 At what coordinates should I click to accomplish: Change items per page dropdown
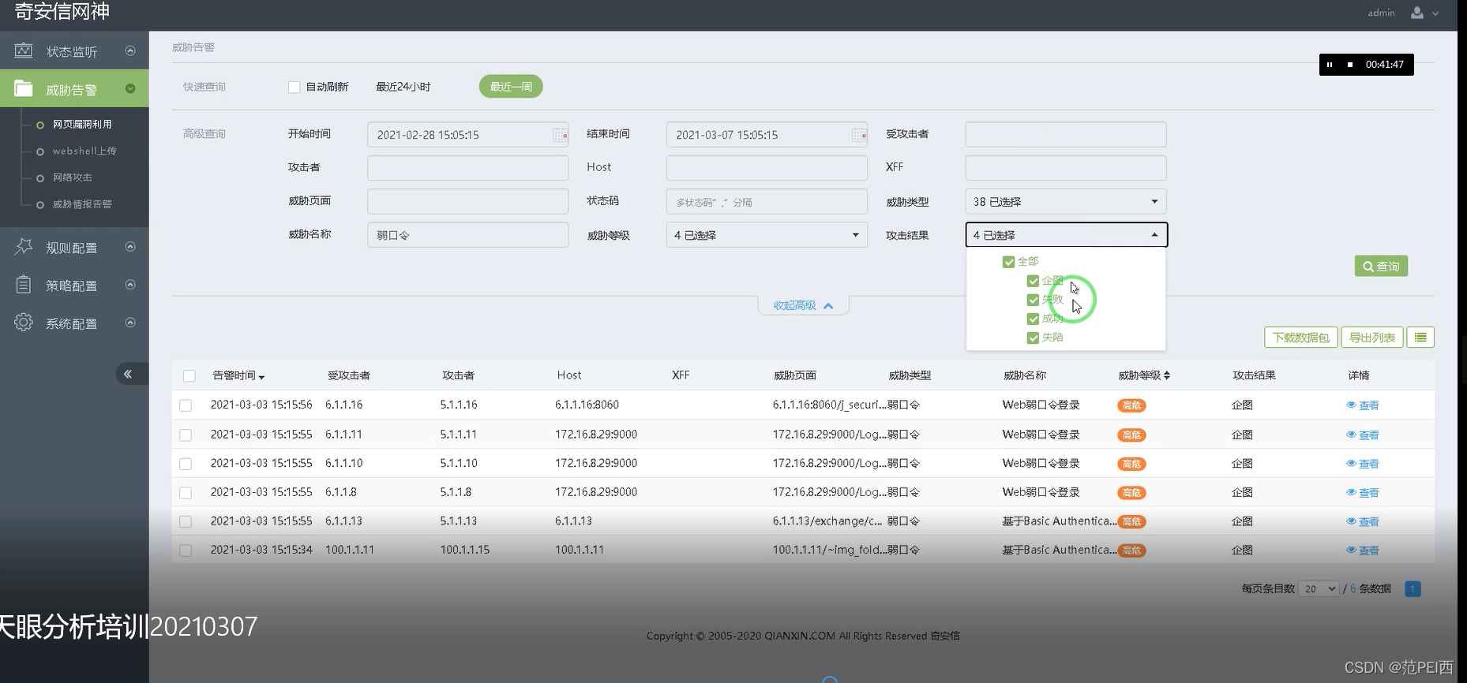coord(1319,589)
